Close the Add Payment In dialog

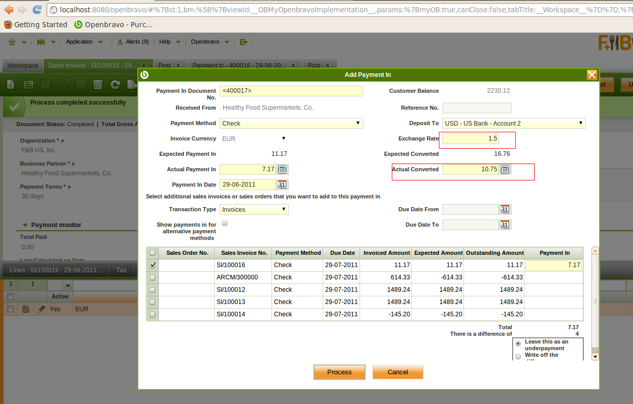(x=592, y=75)
